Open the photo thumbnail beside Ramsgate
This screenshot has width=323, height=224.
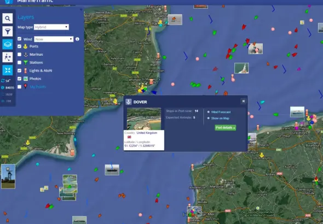[175, 20]
